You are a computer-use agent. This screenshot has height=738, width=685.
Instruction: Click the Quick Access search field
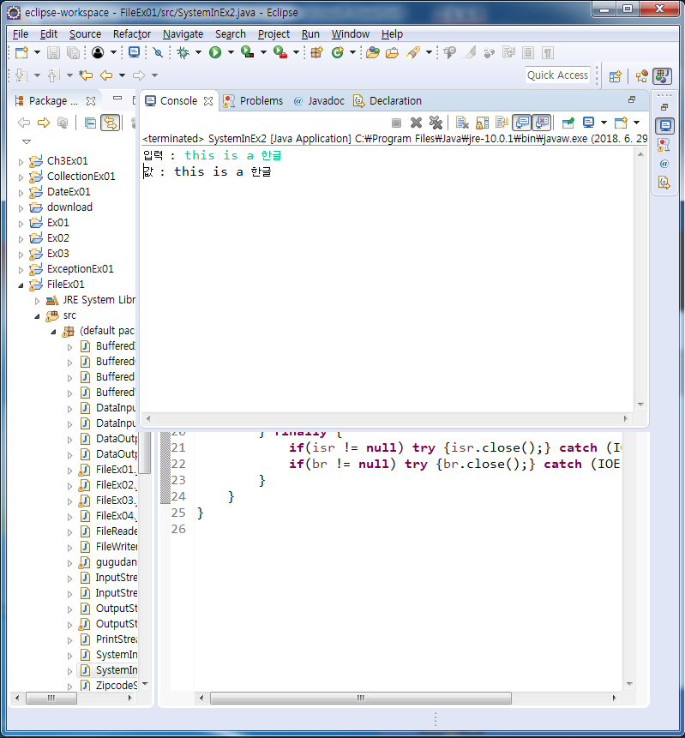(x=557, y=75)
